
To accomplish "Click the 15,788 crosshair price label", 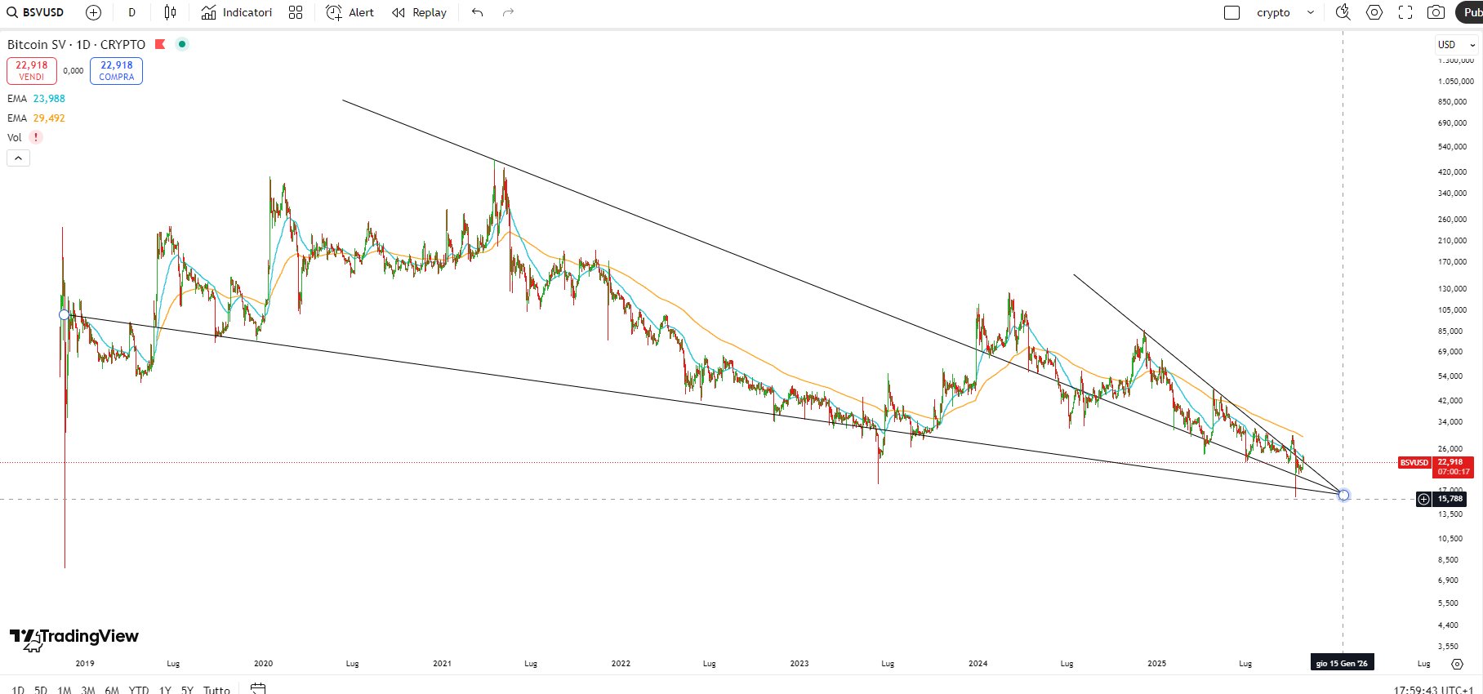I will pos(1450,499).
